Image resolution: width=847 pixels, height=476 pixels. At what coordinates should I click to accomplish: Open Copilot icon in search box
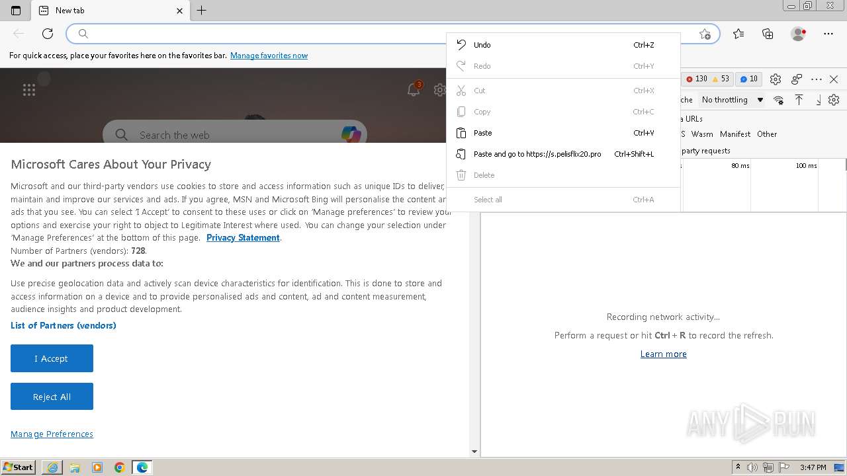pyautogui.click(x=351, y=134)
